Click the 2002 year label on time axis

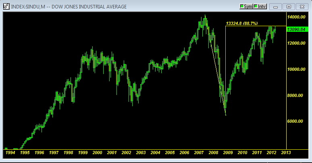pyautogui.click(x=126, y=153)
